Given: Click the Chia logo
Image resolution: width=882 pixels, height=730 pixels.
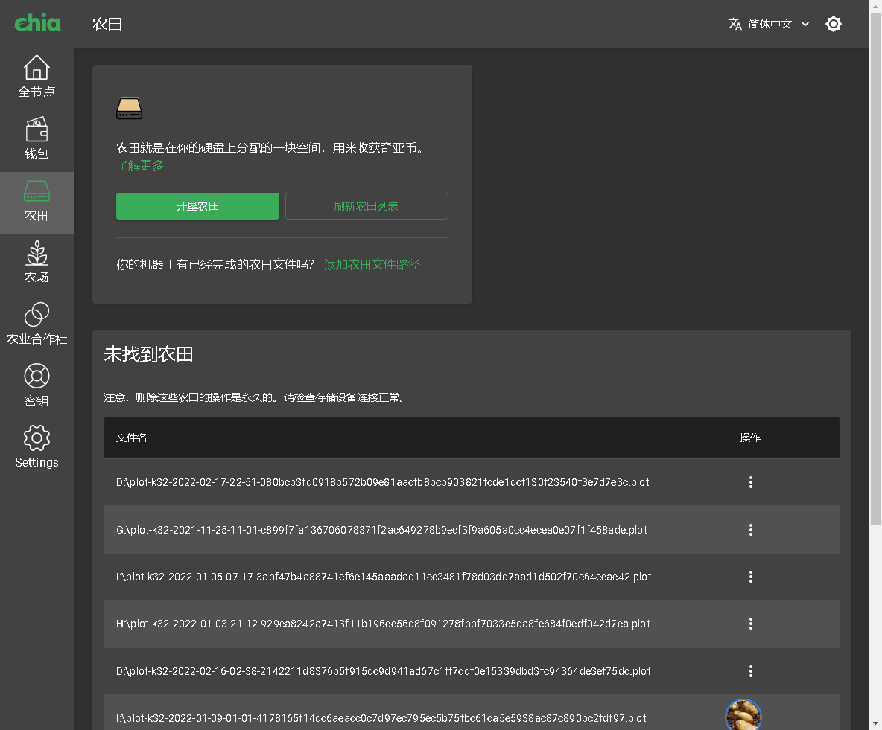Looking at the screenshot, I should 37,23.
